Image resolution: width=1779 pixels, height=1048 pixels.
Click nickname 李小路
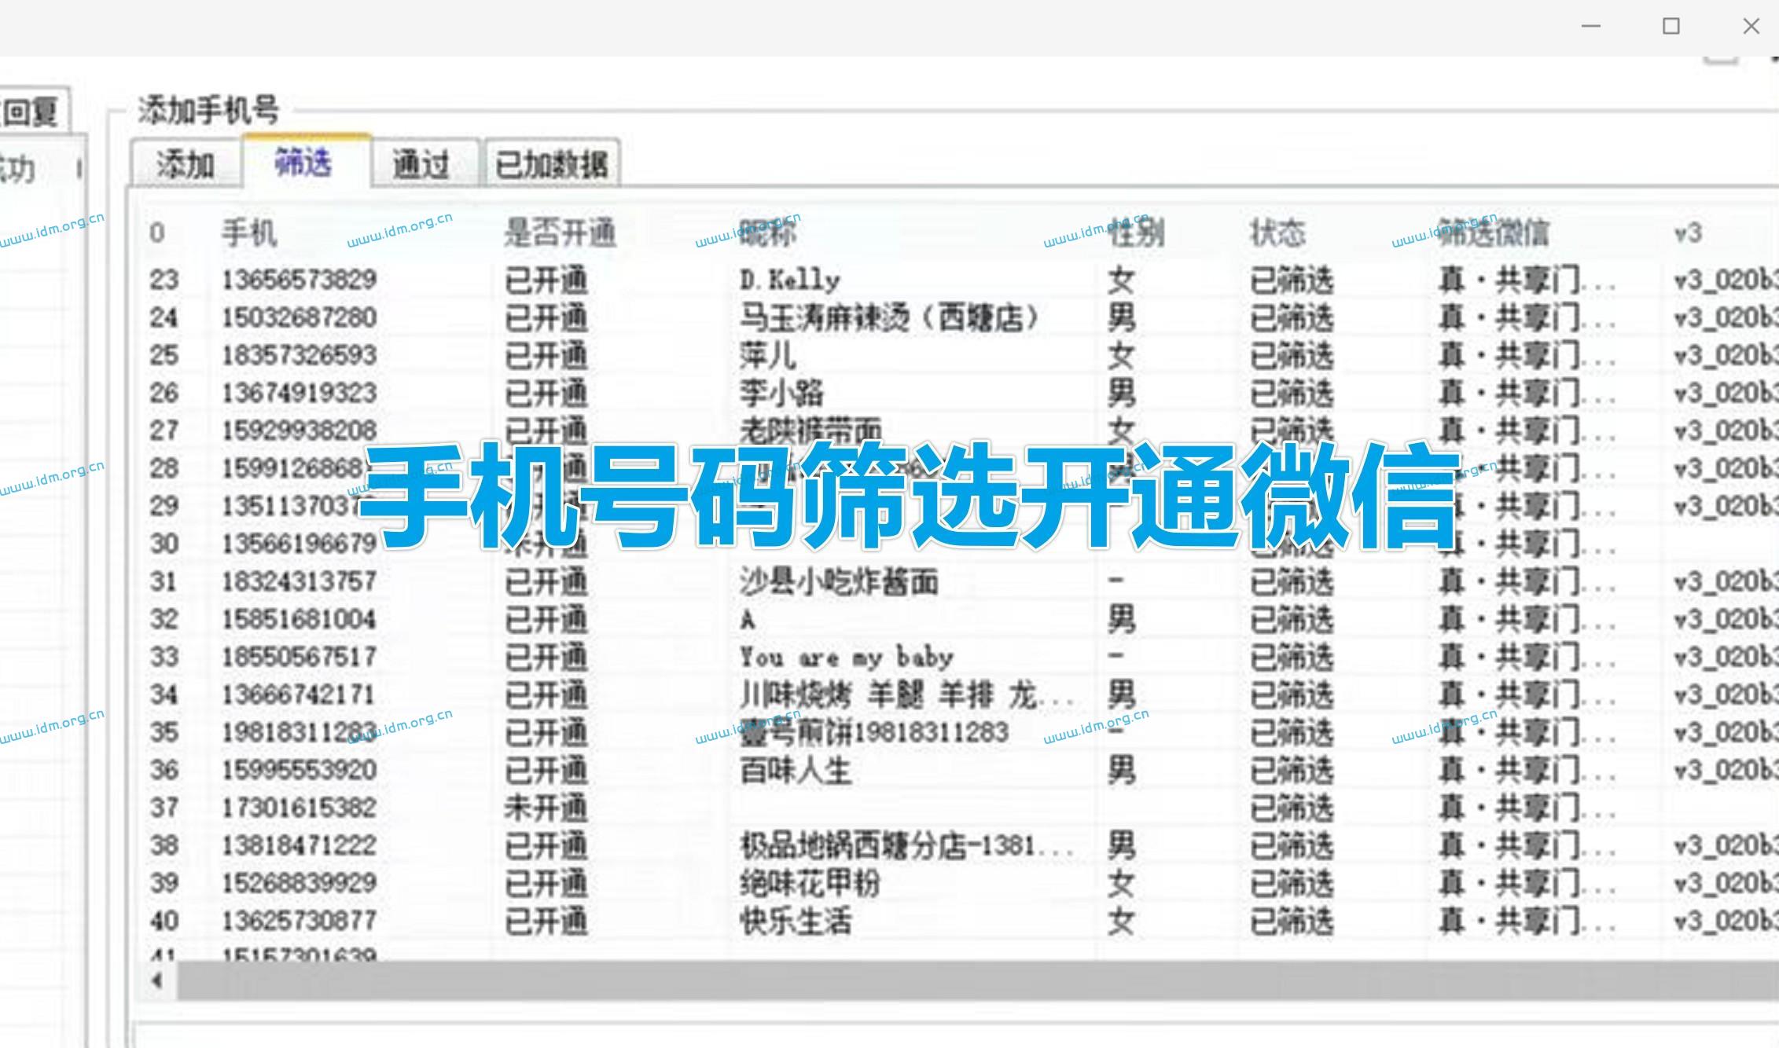pyautogui.click(x=781, y=393)
